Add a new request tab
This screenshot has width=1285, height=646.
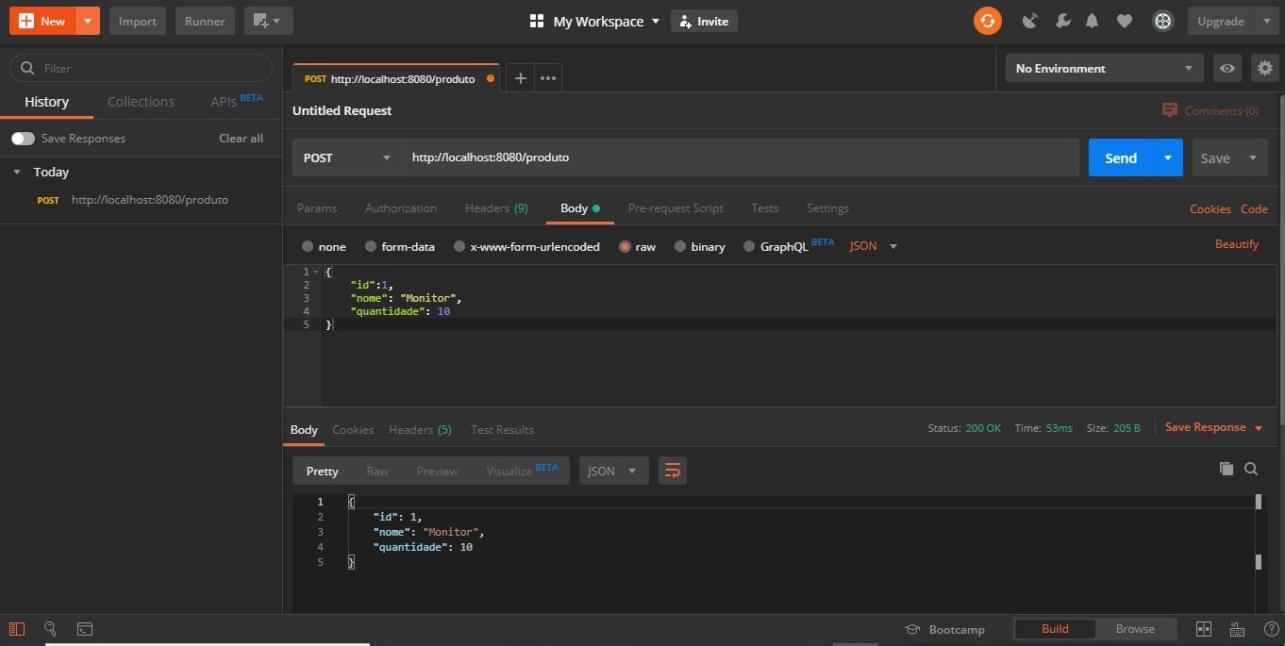(520, 78)
